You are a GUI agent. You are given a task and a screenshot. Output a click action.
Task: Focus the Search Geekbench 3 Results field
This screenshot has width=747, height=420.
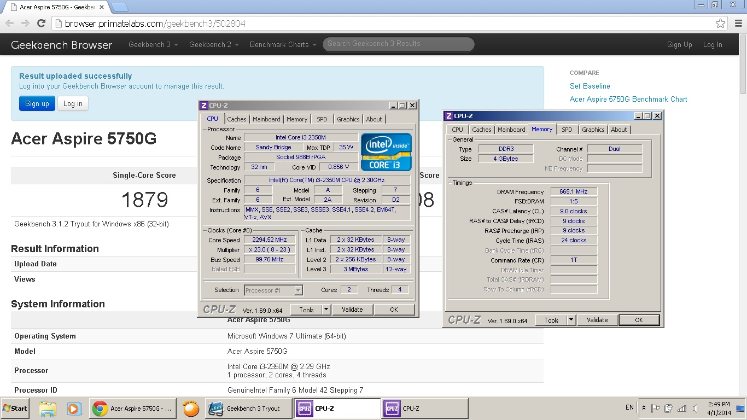coord(399,44)
